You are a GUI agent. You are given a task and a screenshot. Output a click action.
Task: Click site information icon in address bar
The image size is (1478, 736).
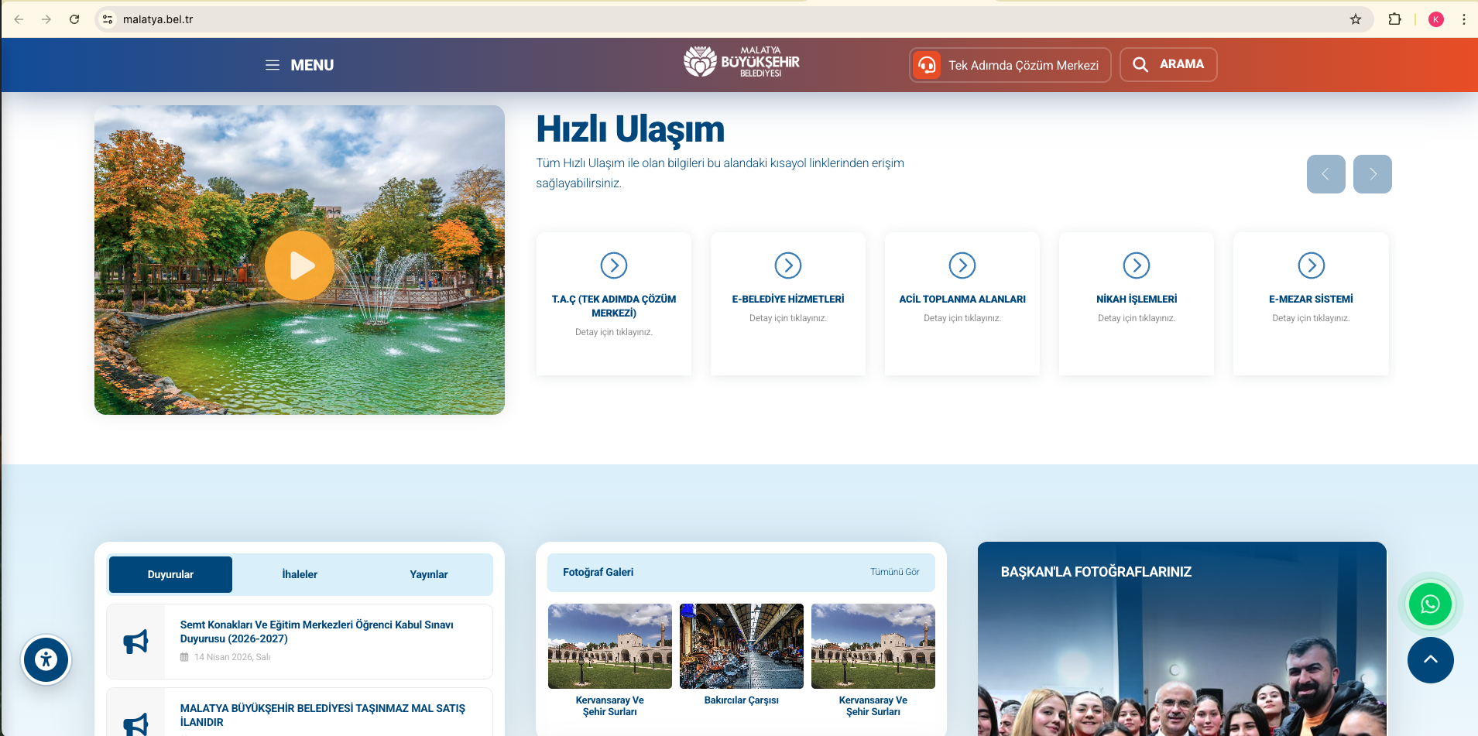pos(108,19)
